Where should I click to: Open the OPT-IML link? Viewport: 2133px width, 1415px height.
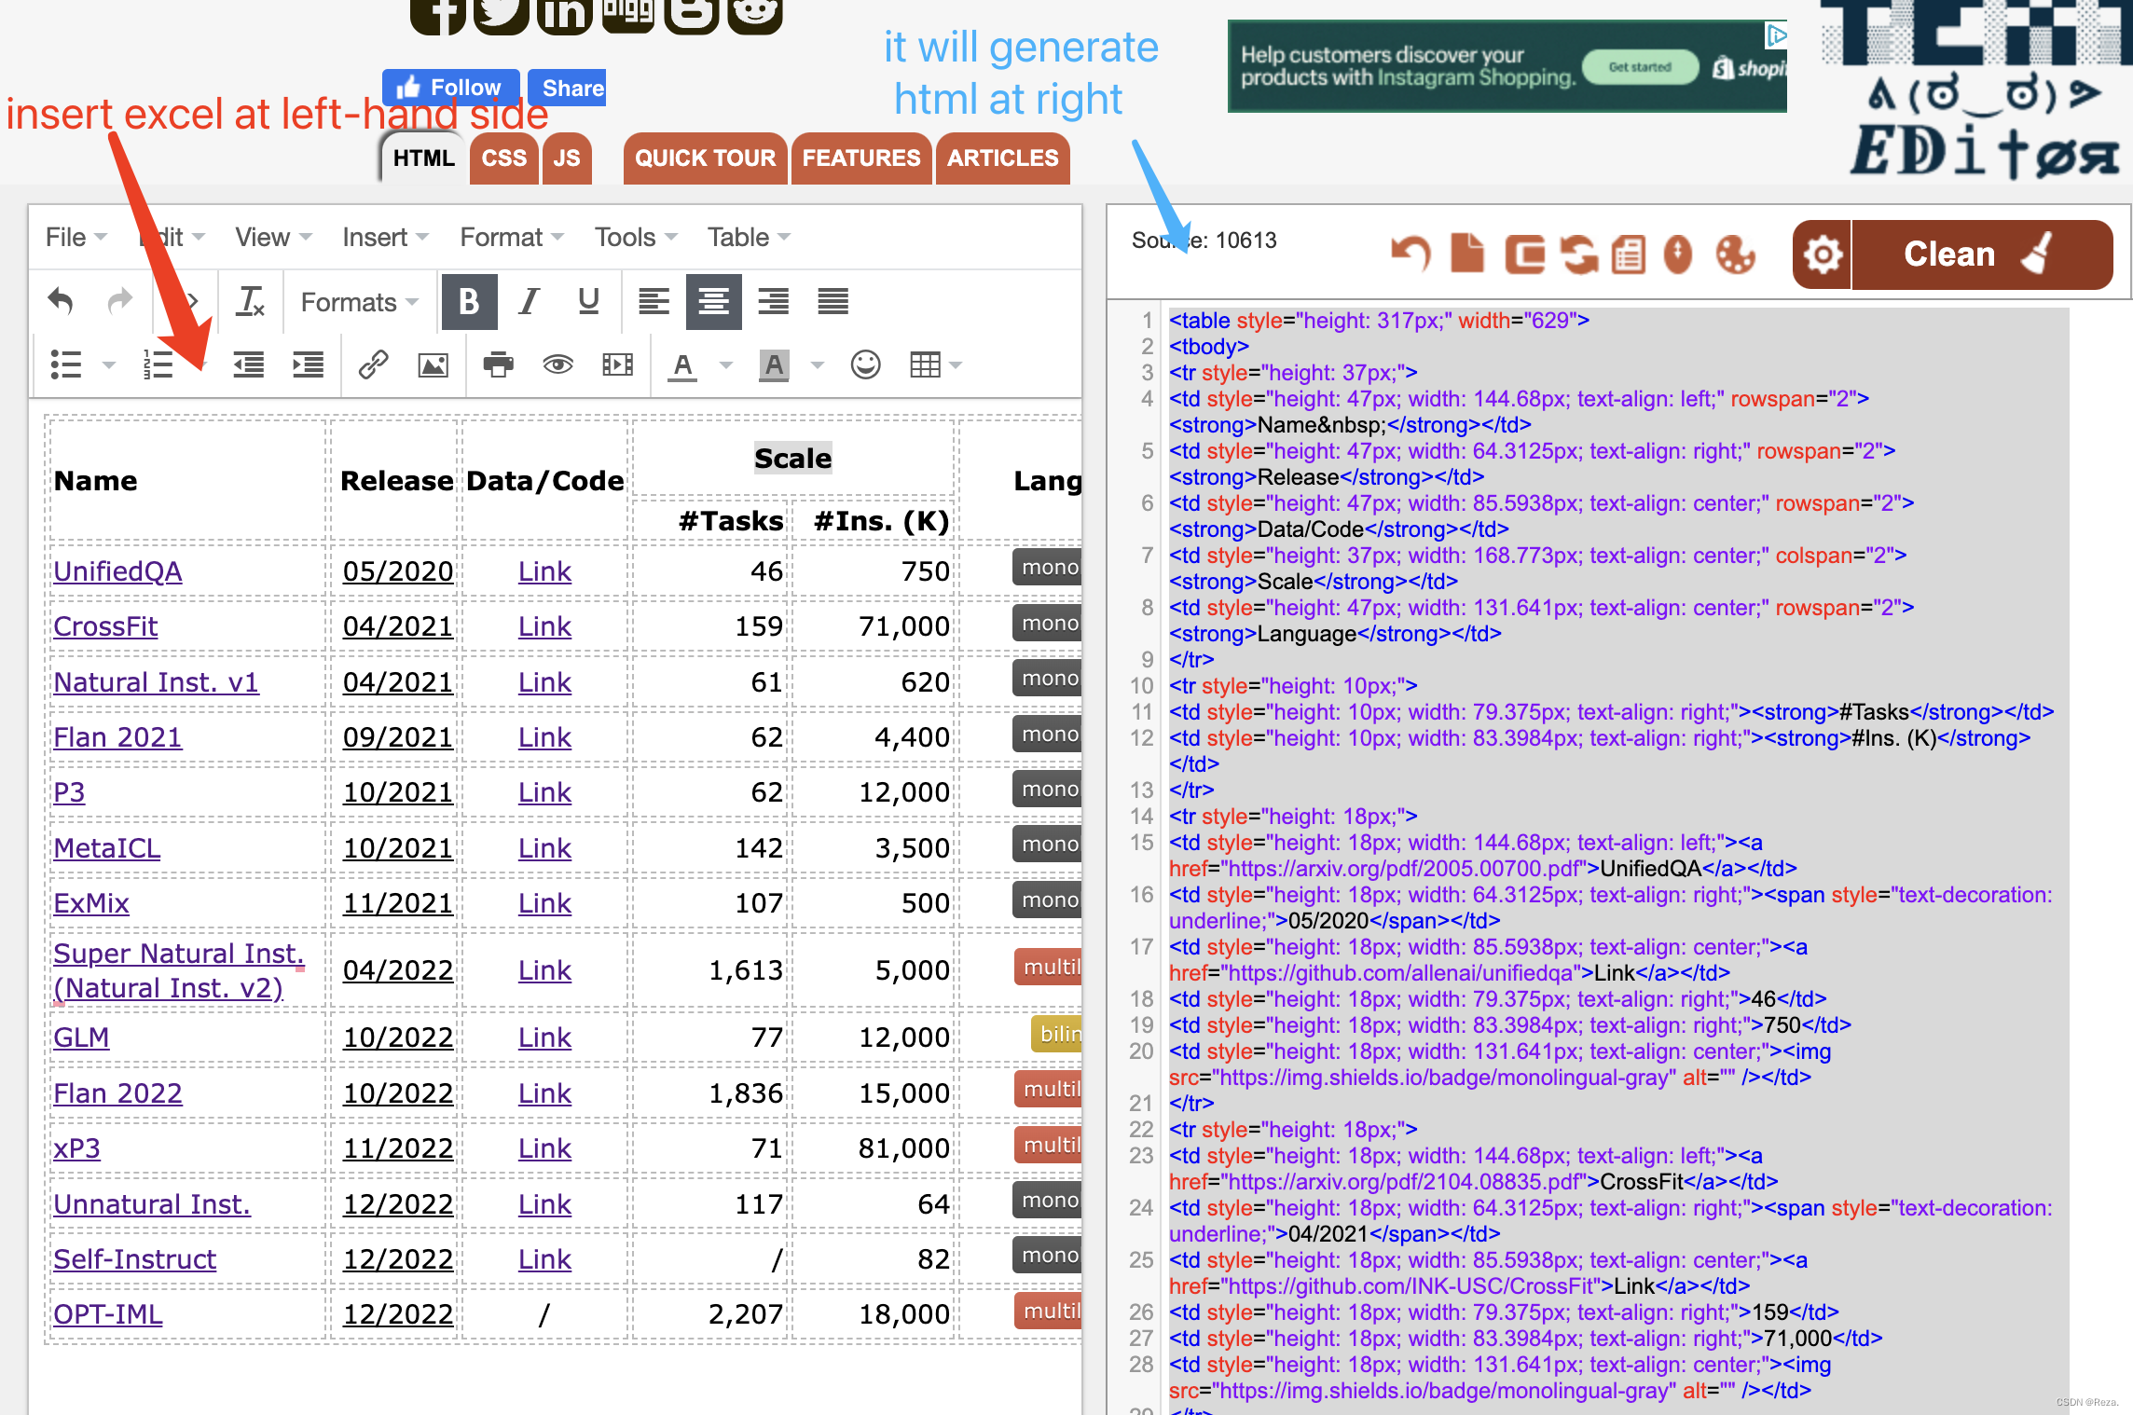[108, 1314]
